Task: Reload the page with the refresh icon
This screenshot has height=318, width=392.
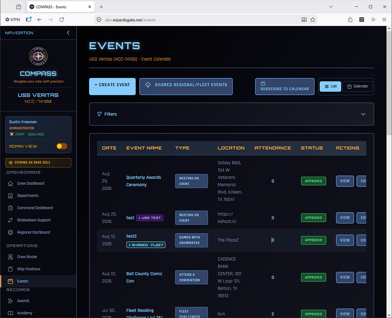Action: point(62,20)
